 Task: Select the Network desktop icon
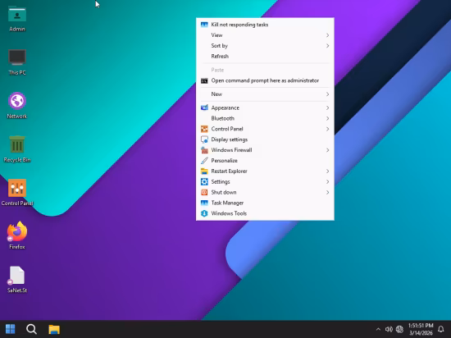coord(17,106)
